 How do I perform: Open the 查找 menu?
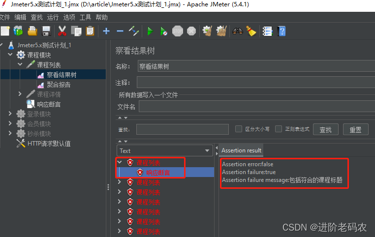tap(36, 17)
